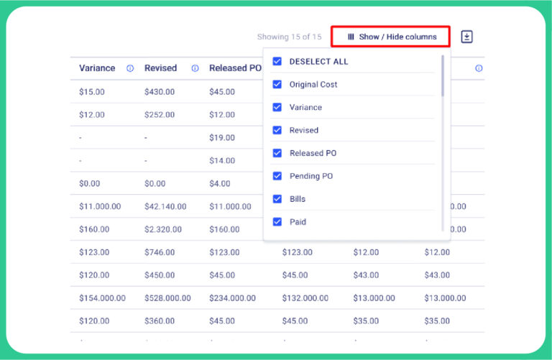
Task: Toggle the DESELECT ALL checkbox
Action: [277, 62]
